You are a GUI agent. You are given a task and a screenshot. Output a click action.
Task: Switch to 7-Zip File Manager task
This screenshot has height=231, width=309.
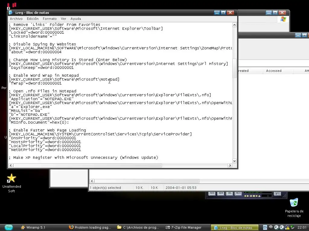(x=183, y=227)
